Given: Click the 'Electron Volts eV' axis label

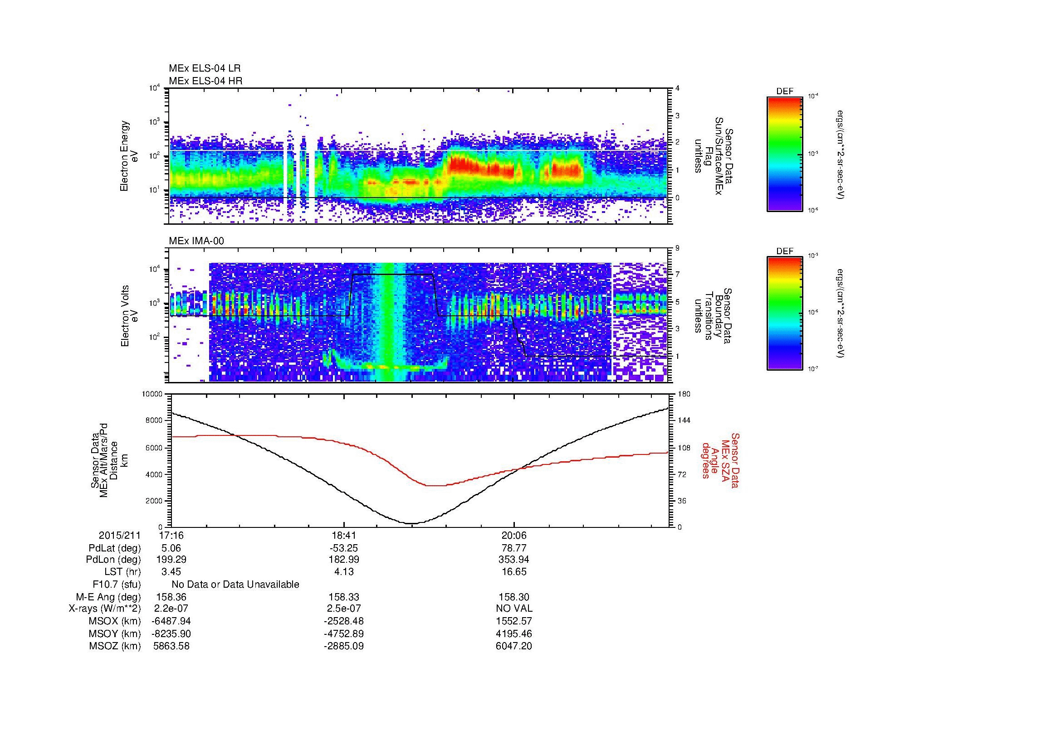Looking at the screenshot, I should pos(129,316).
